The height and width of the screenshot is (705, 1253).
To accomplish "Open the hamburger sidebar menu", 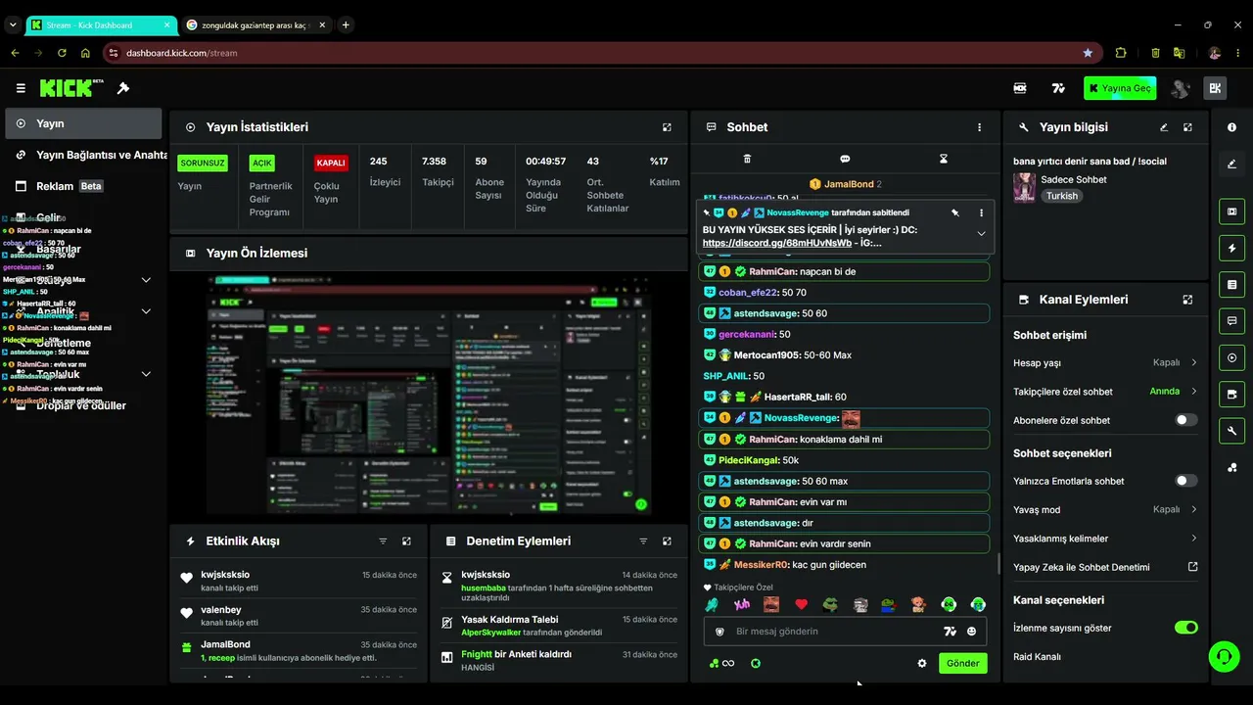I will click(x=21, y=88).
